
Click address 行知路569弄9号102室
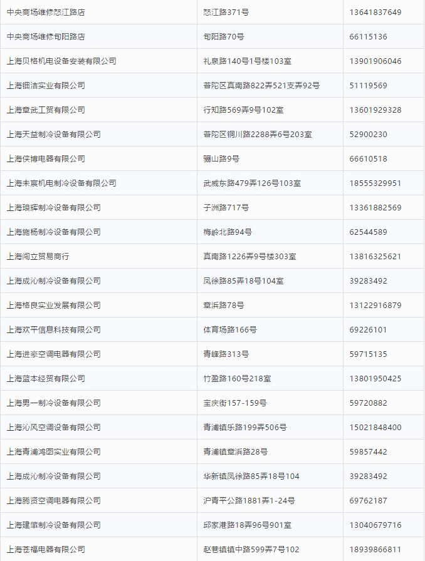[x=243, y=110]
